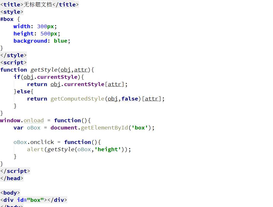Click the false argument in getComputedStyle

click(x=130, y=99)
